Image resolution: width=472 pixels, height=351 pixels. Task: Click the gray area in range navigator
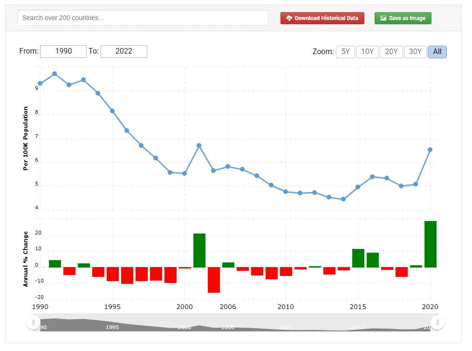coord(233,325)
